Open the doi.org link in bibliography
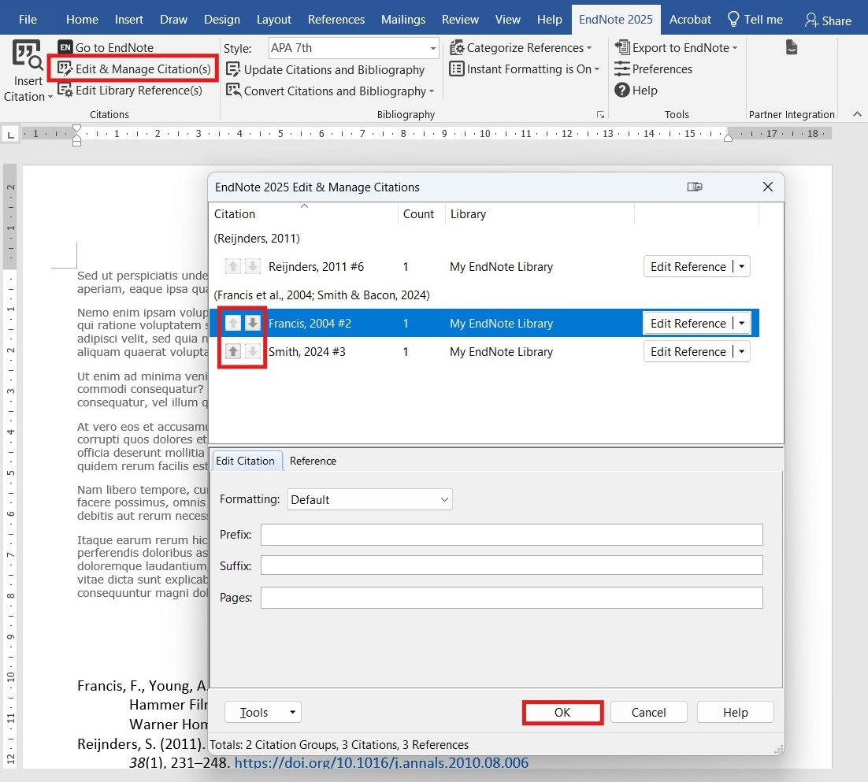 381,762
